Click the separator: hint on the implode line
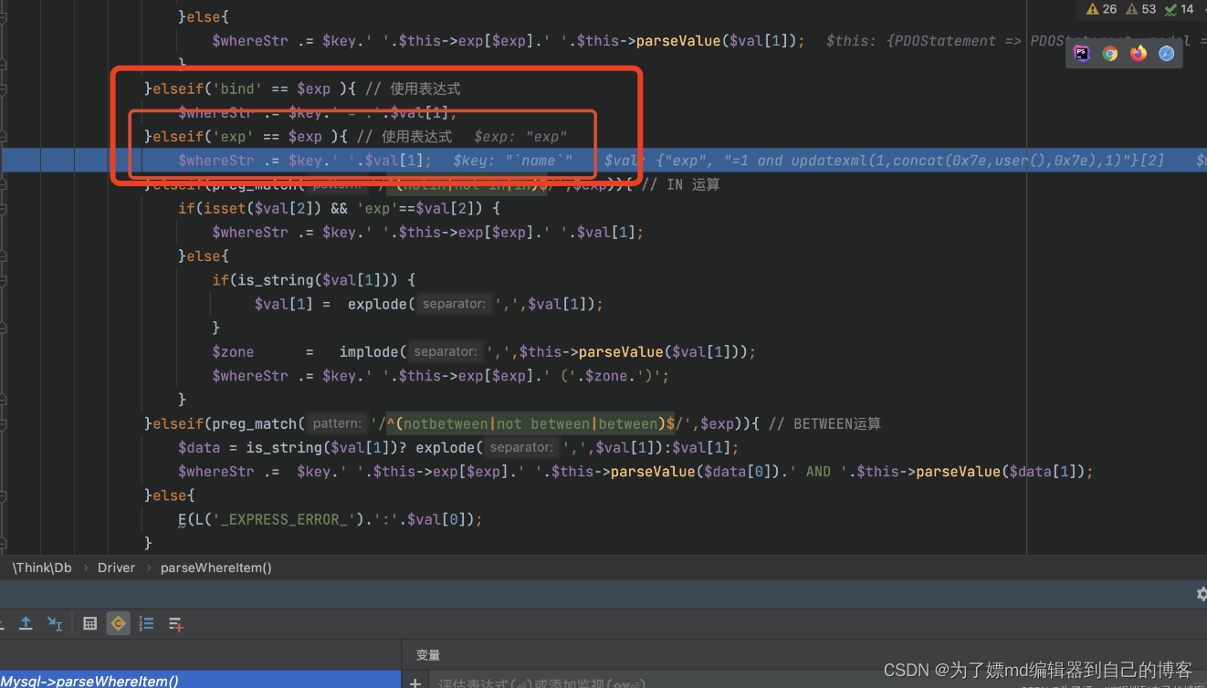 click(446, 351)
